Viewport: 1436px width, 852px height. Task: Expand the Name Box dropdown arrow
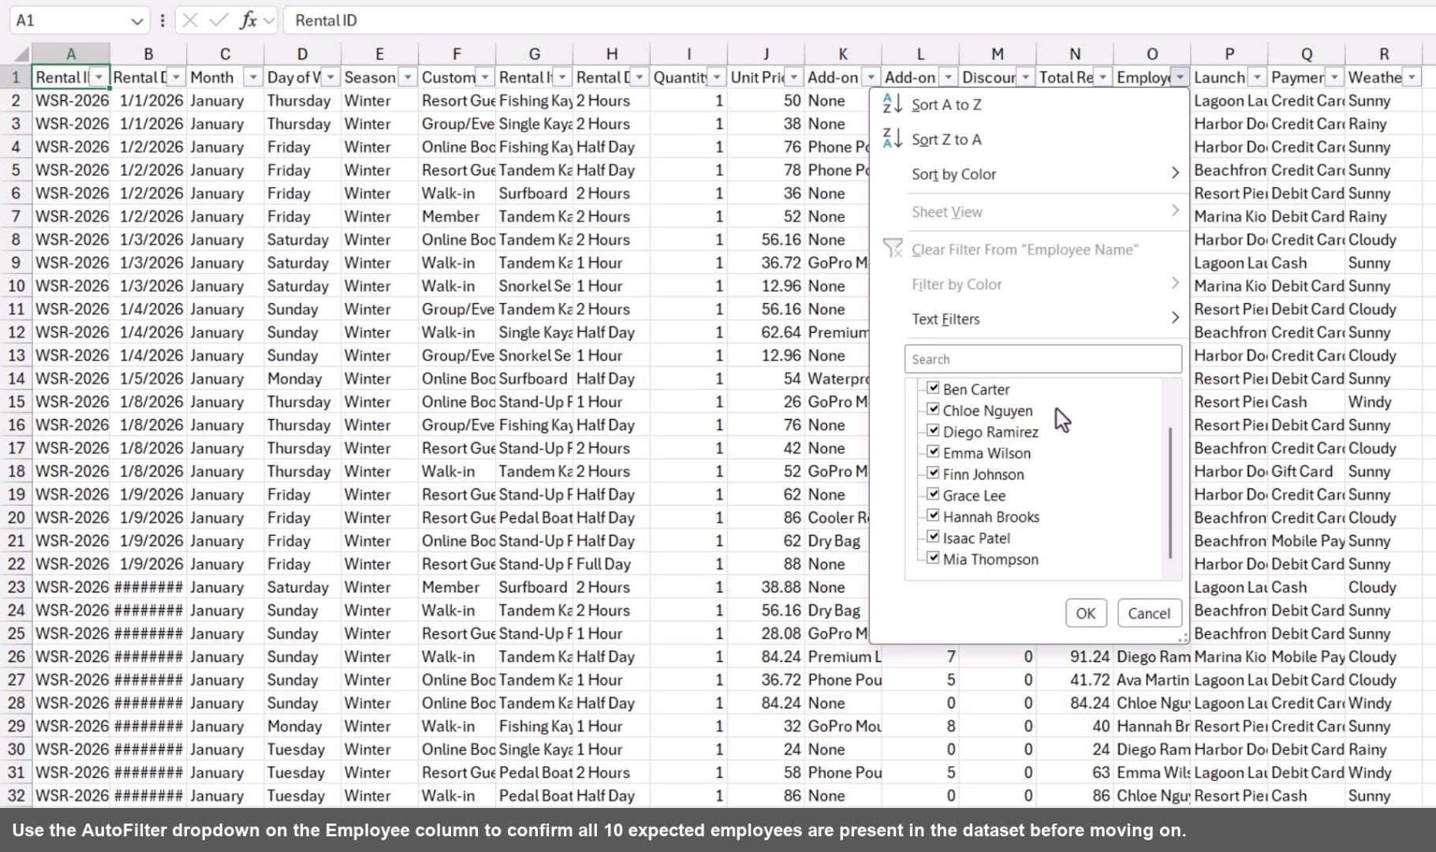click(137, 21)
